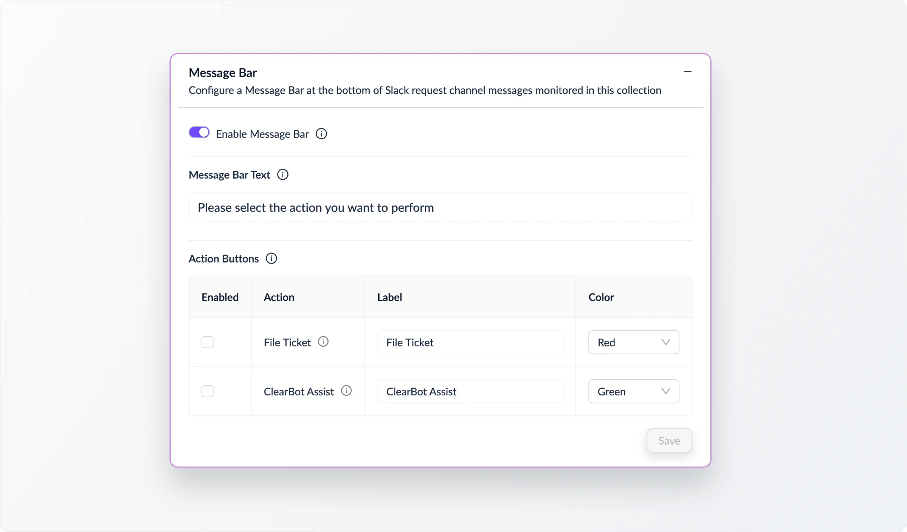Click the Color column header
The height and width of the screenshot is (532, 907).
(x=601, y=297)
